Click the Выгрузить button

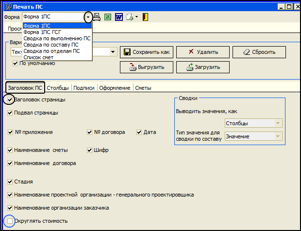tap(147, 67)
